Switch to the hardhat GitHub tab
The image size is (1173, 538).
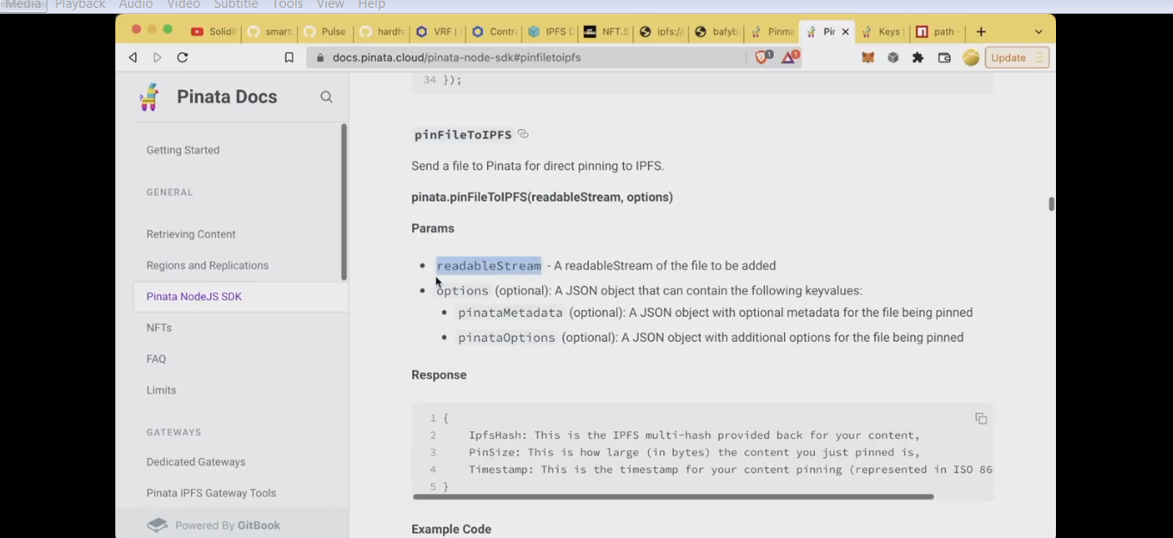pyautogui.click(x=382, y=32)
